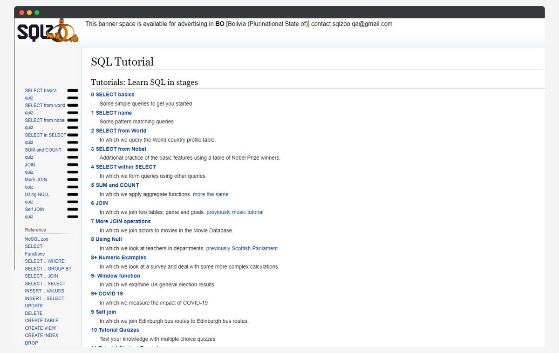Open the "9+ COVID 19" tutorial
559x353 pixels.
tap(108, 293)
